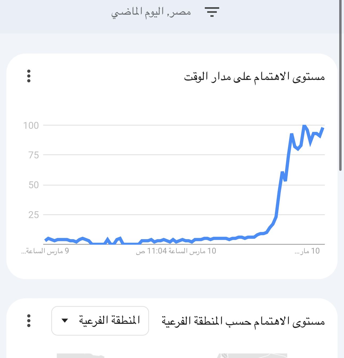Image resolution: width=344 pixels, height=358 pixels.
Task: Open the filter icon at top
Action: (212, 12)
